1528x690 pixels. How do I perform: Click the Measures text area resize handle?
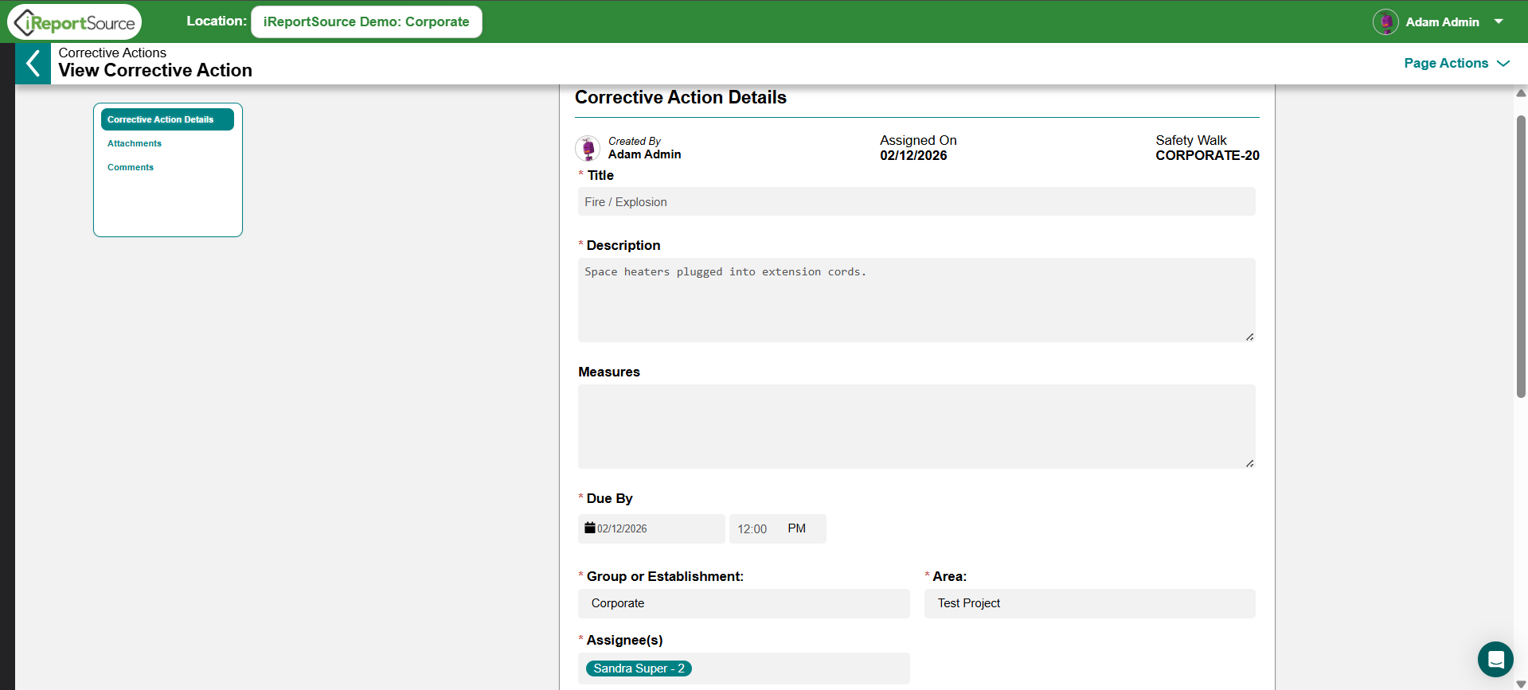click(1249, 463)
